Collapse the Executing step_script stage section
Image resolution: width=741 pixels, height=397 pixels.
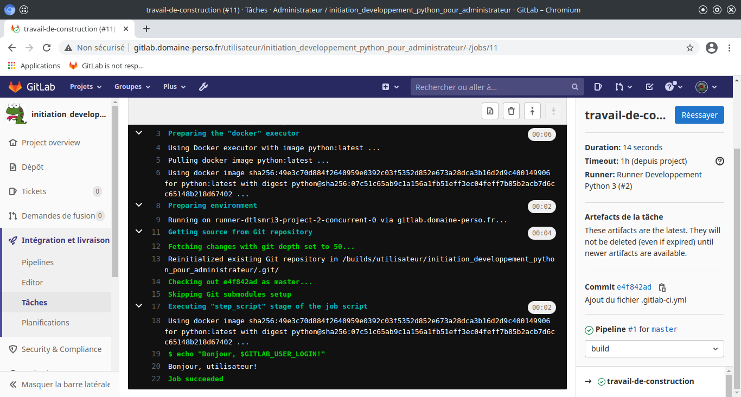(x=139, y=306)
